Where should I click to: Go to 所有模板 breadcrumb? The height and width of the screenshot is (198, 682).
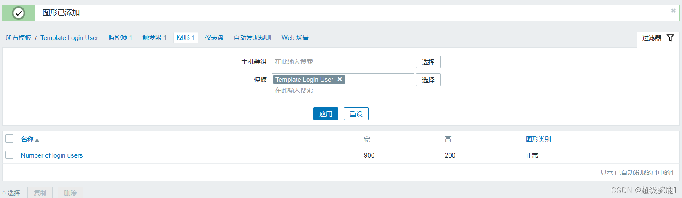pyautogui.click(x=19, y=38)
